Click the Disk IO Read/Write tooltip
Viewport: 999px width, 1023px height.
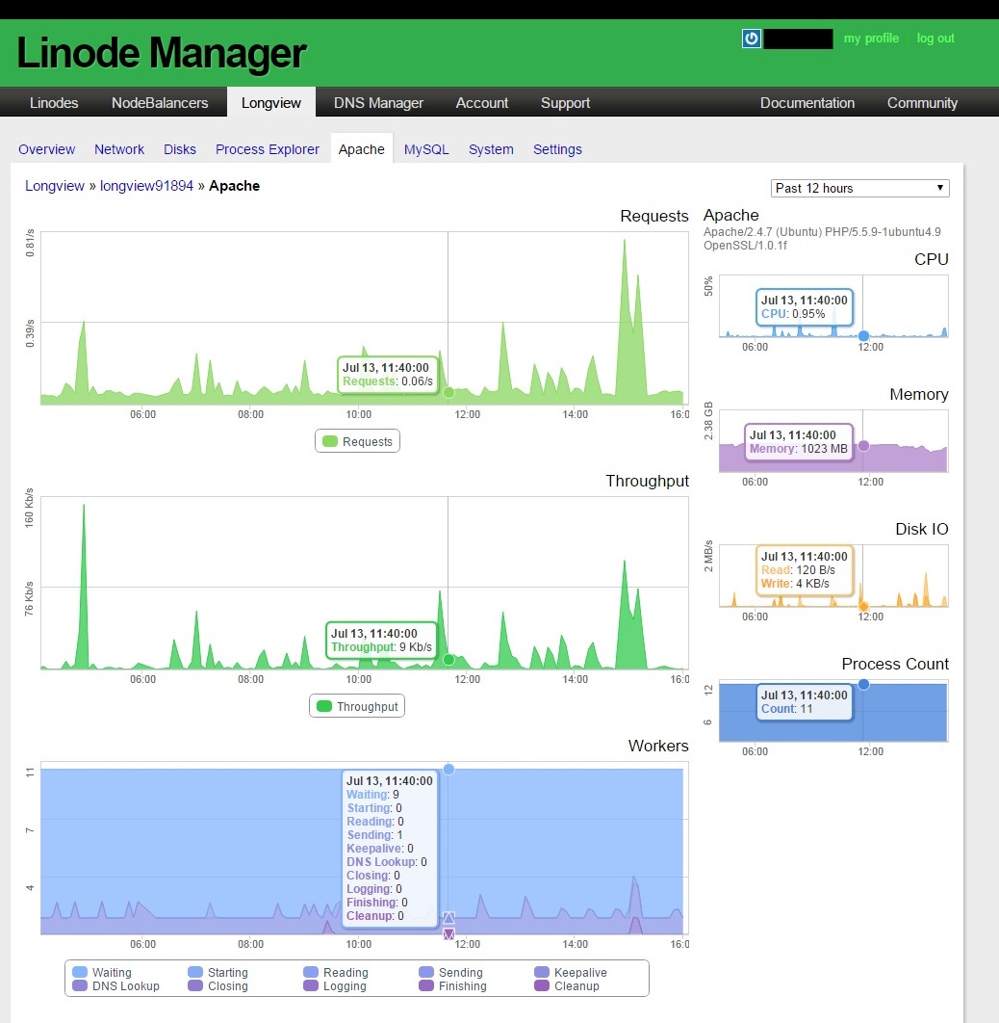[805, 570]
